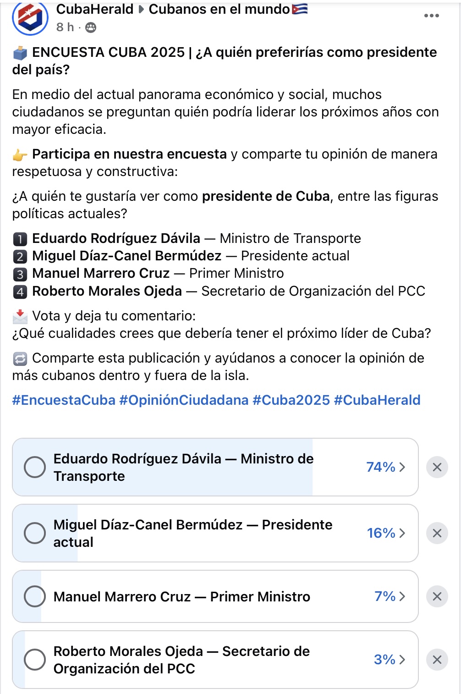Remove the Manuel Marrero Cruz poll option
The image size is (461, 694).
(x=437, y=596)
